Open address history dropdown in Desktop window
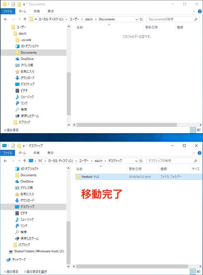203x275 pixels. click(136, 161)
